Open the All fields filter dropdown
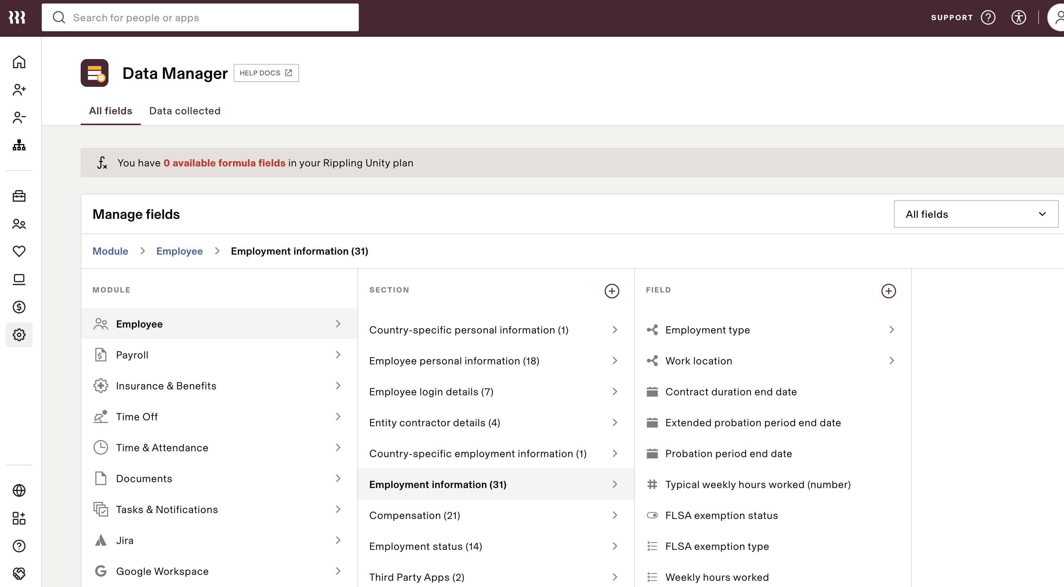 click(976, 214)
